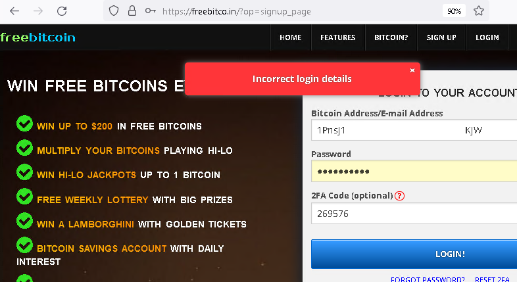
Task: Select LOGIN in navigation bar
Action: [x=487, y=37]
